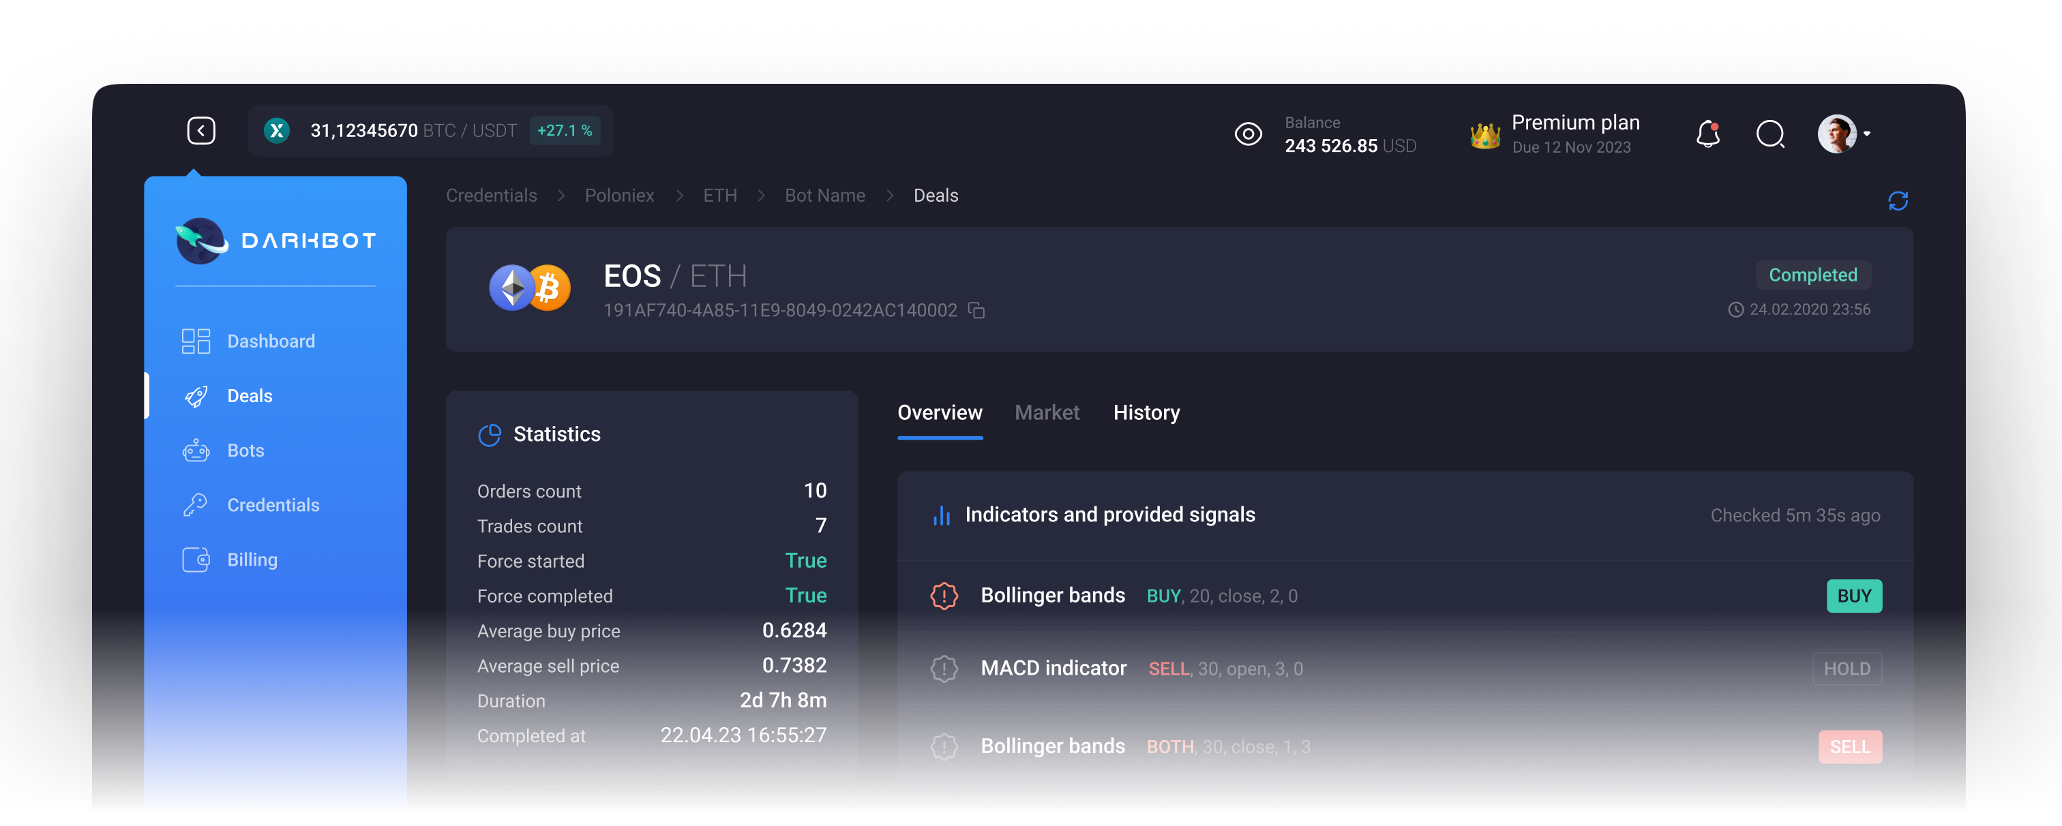Viewport: 2062px width, 826px height.
Task: Switch to the Market tab
Action: (x=1047, y=413)
